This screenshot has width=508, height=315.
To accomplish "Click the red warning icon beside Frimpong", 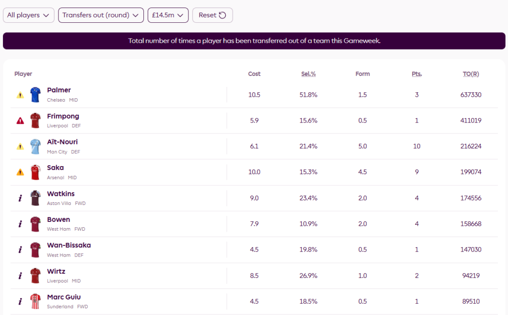I will [20, 121].
